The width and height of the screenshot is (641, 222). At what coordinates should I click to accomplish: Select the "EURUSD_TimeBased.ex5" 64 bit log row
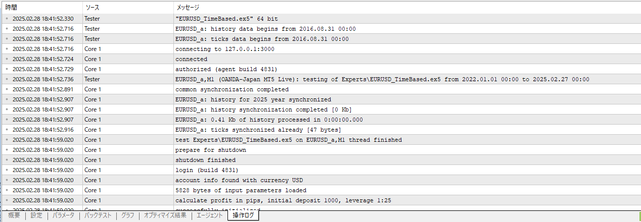tap(320, 19)
